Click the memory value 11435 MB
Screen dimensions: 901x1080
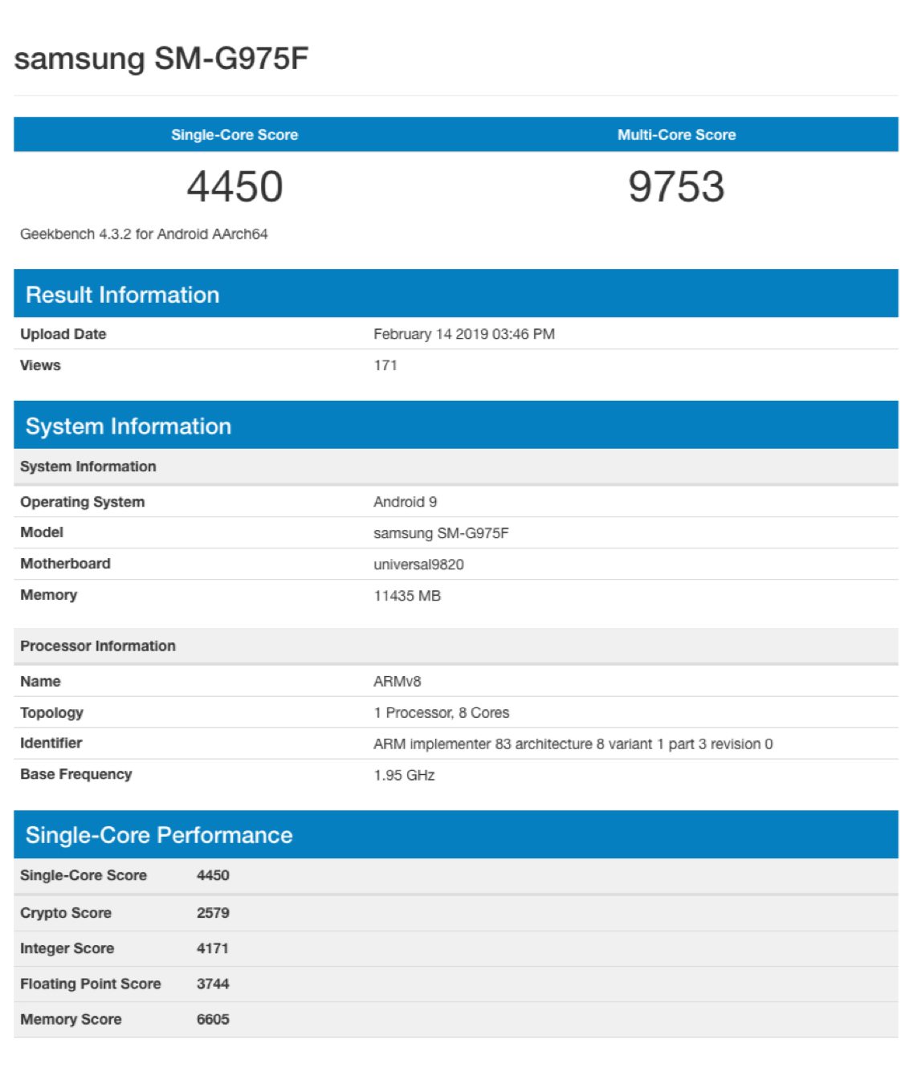click(407, 596)
